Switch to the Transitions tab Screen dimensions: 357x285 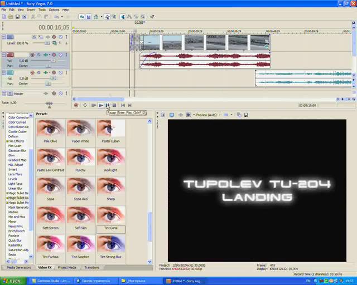coord(91,268)
